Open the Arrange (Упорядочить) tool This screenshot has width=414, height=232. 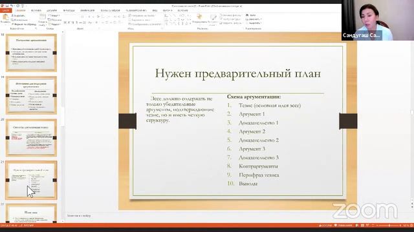200,19
